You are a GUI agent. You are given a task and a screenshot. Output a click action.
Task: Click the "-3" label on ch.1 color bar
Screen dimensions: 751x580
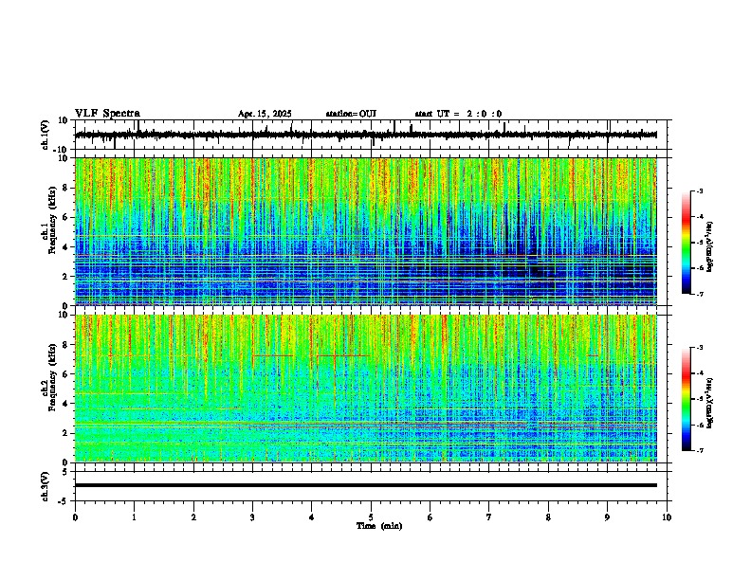point(699,191)
